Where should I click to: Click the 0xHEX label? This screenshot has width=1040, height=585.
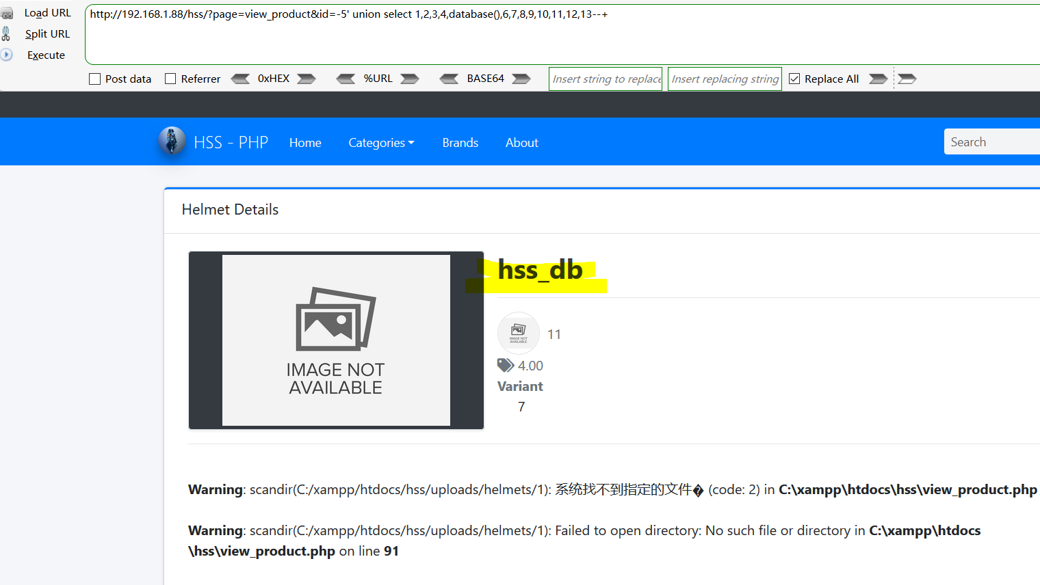pyautogui.click(x=274, y=79)
